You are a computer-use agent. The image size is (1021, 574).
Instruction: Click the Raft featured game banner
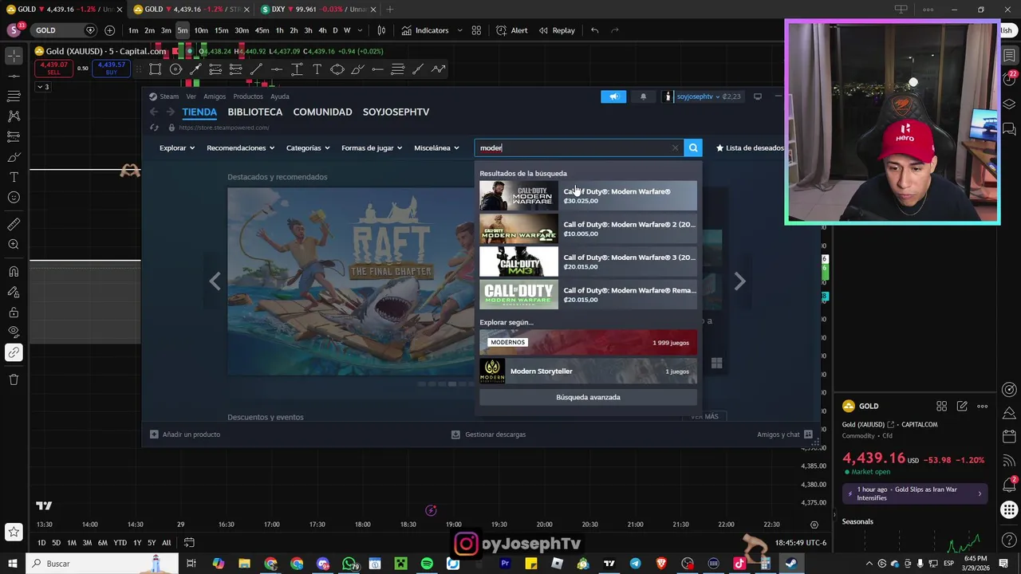pos(351,281)
